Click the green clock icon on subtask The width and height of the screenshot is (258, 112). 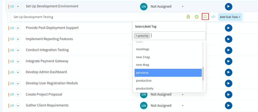coord(197,17)
